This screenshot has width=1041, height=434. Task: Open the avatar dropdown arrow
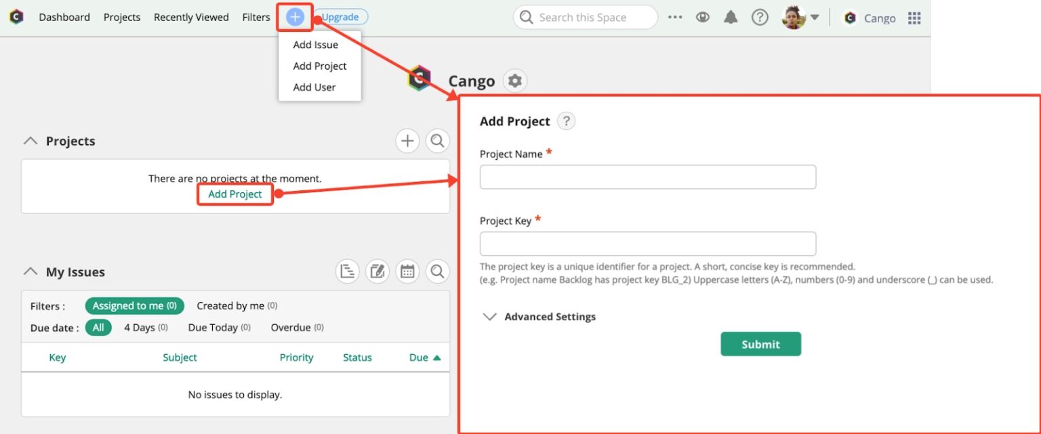[x=816, y=17]
